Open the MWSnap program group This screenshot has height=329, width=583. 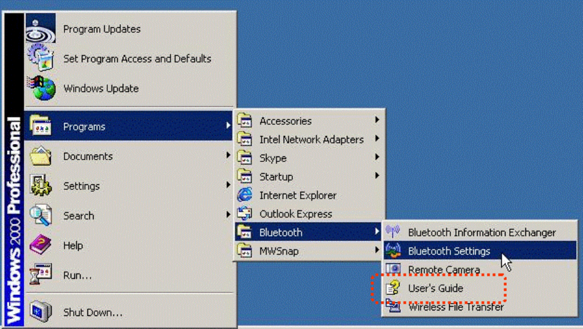[309, 250]
